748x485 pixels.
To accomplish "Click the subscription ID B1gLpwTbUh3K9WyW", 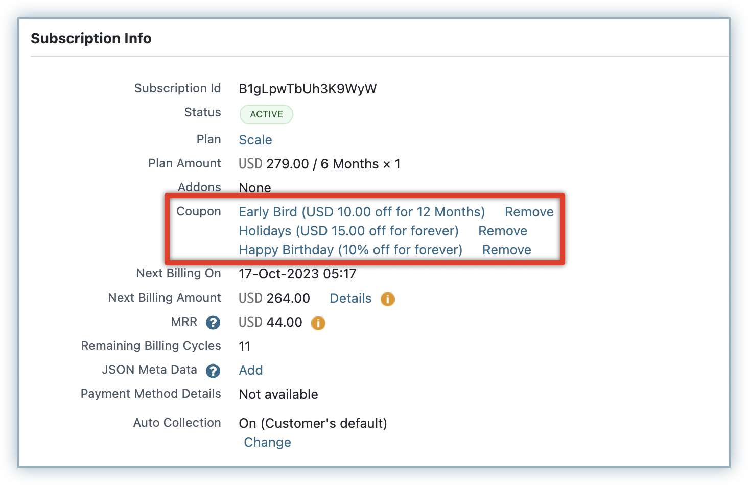I will [x=308, y=89].
